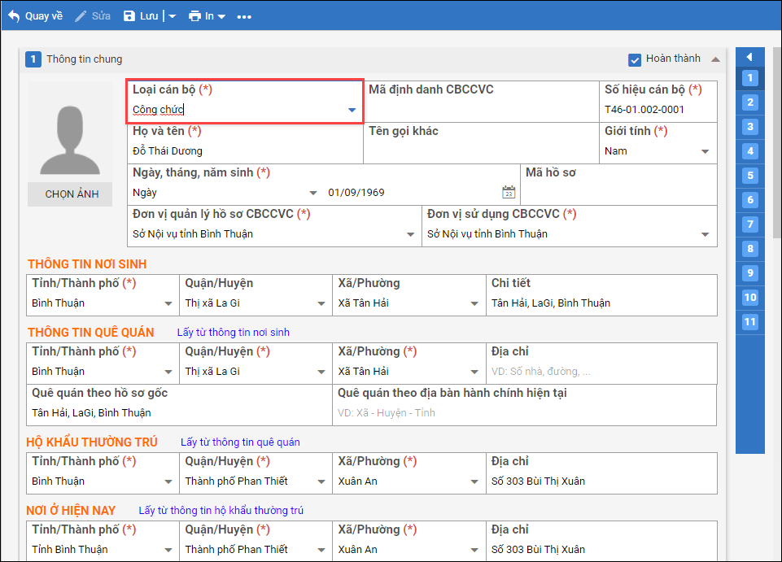
Task: Jump to section 11 in side navigation
Action: coord(750,322)
